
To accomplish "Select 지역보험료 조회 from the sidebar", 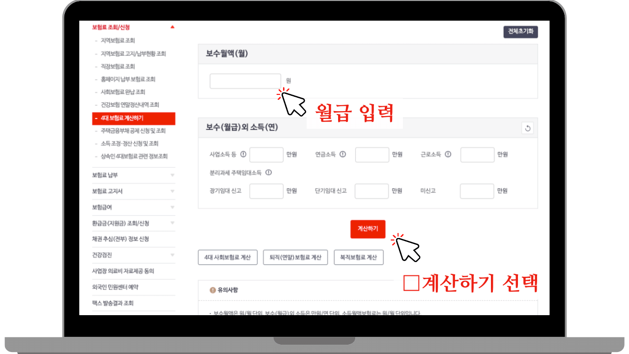I will coord(118,41).
